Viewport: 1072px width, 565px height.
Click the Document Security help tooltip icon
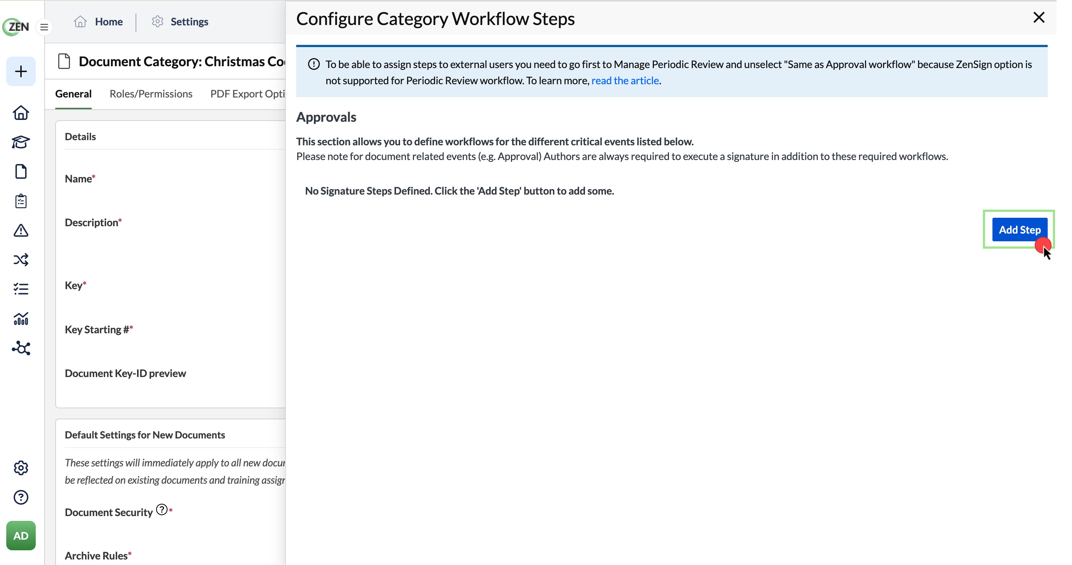(x=161, y=509)
